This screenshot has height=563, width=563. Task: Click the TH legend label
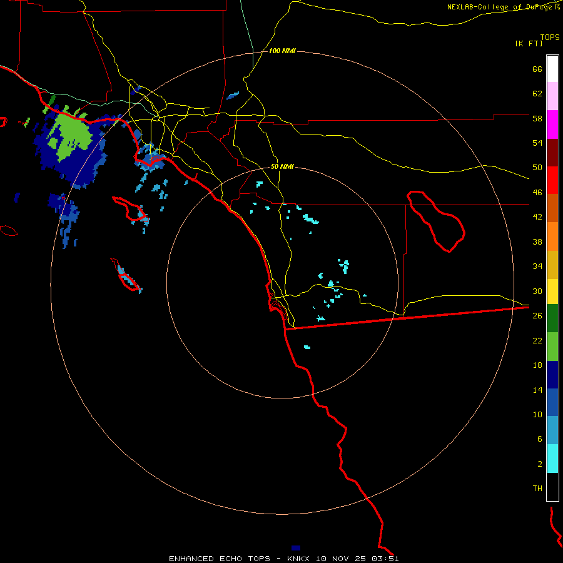pyautogui.click(x=537, y=489)
